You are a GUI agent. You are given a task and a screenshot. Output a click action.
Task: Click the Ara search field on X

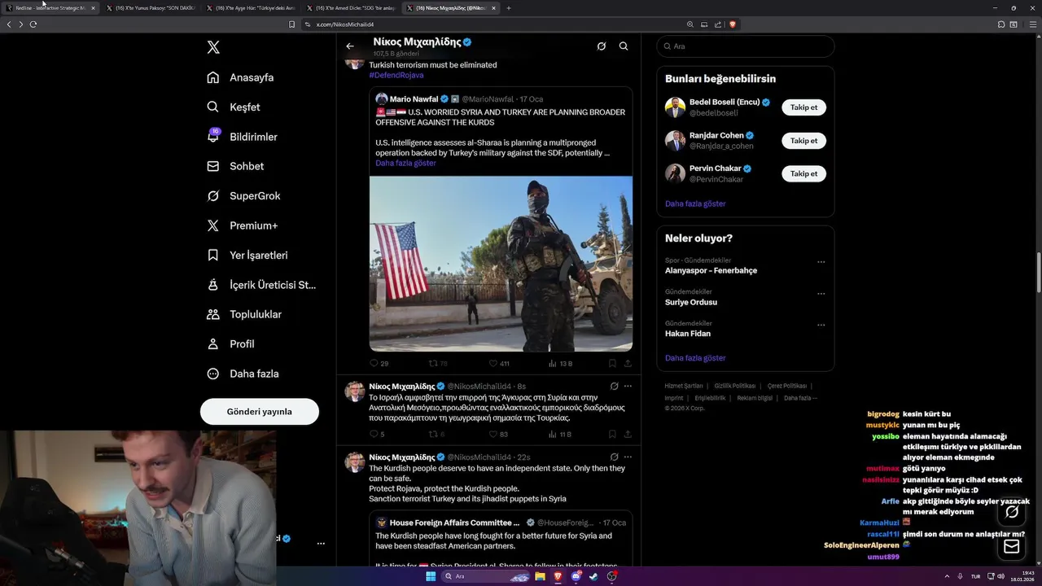(746, 46)
